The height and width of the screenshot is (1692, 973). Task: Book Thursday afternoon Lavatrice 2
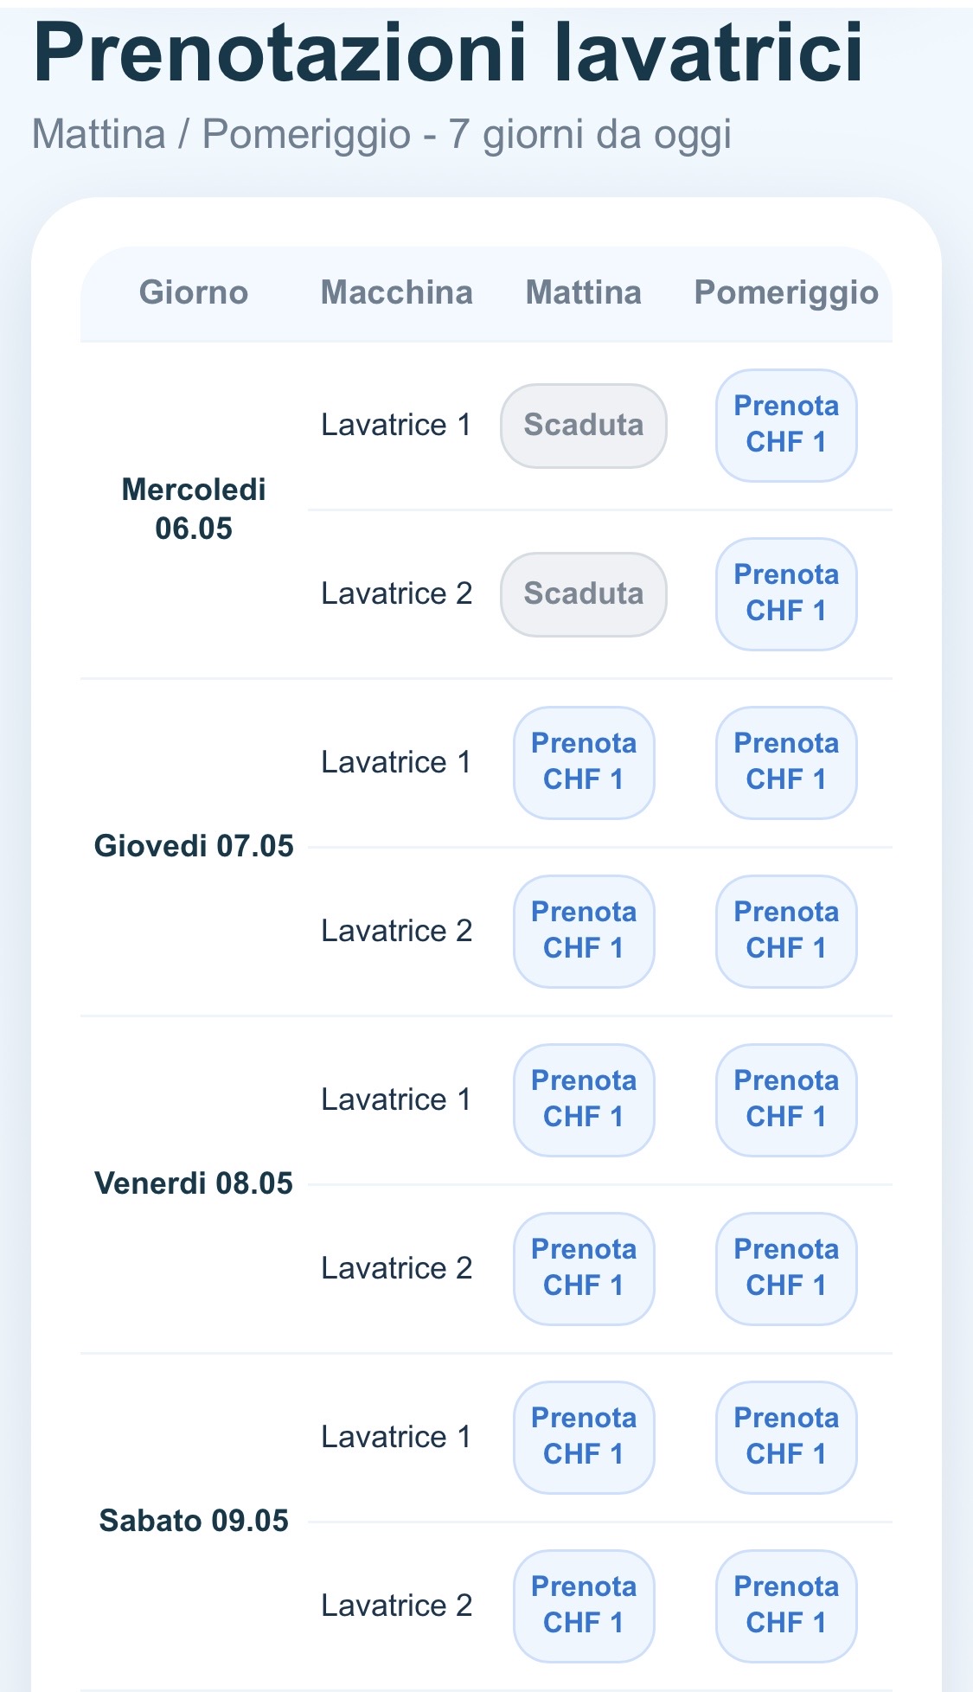pyautogui.click(x=786, y=931)
